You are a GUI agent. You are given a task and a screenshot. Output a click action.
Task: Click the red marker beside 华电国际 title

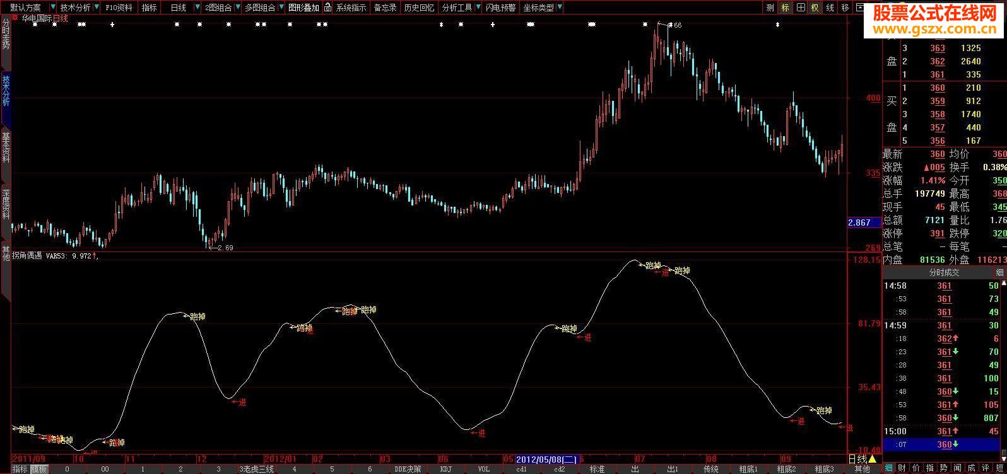(15, 18)
